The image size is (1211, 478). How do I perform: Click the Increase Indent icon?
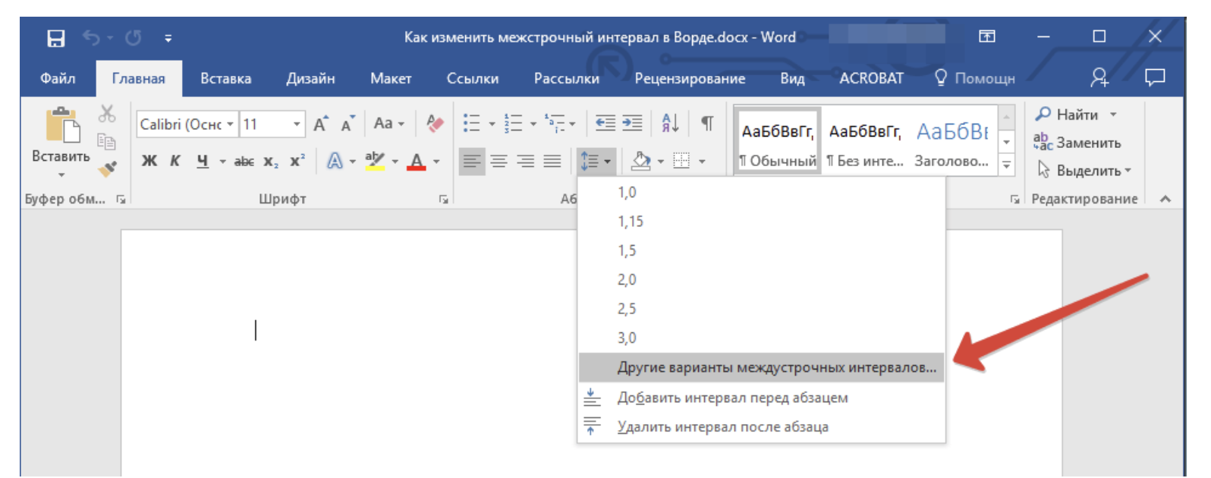632,123
